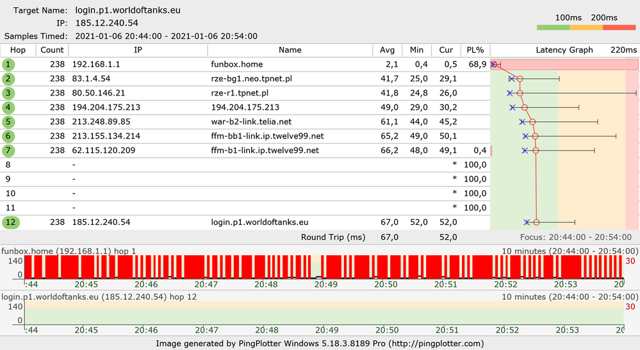The height and width of the screenshot is (350, 640).
Task: Click the orange 200ms legend bar
Action: click(586, 28)
